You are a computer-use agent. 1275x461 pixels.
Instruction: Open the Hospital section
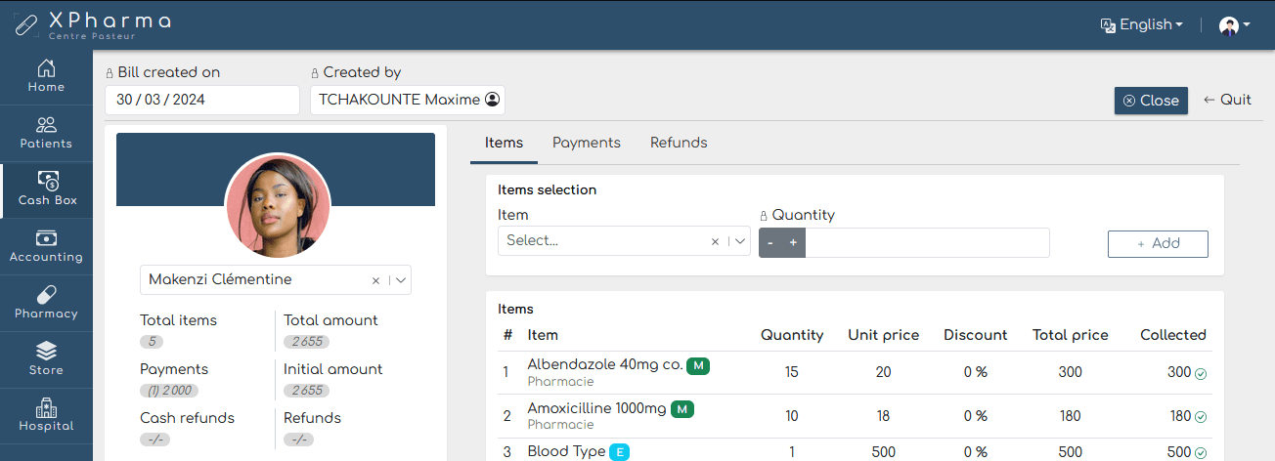(46, 415)
